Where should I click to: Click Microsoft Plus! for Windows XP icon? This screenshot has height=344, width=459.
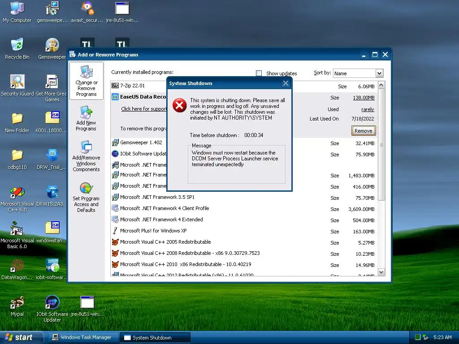pos(115,231)
